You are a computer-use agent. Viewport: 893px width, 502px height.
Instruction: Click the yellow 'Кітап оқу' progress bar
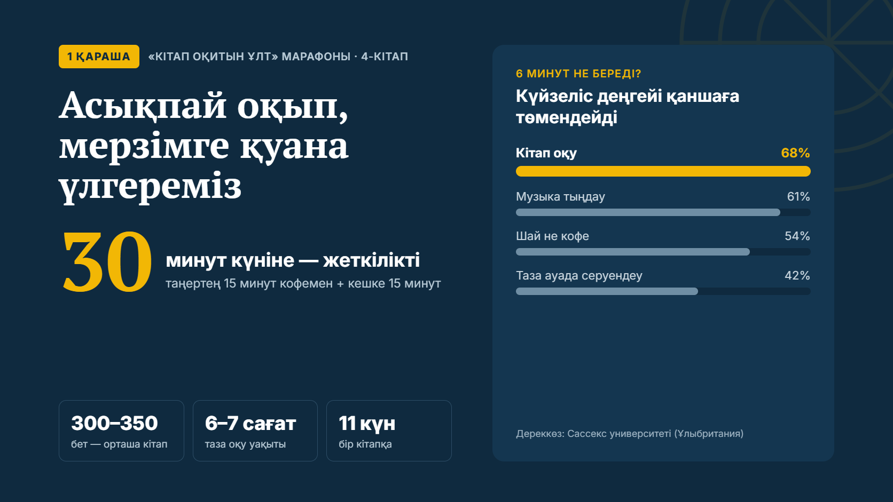click(x=663, y=171)
